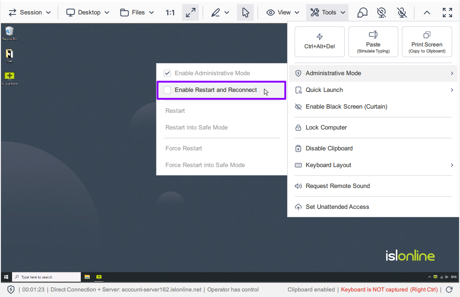
Task: Open the Session menu
Action: 30,13
